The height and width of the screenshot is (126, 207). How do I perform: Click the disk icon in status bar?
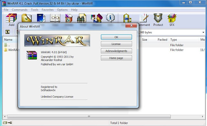(x=5, y=123)
